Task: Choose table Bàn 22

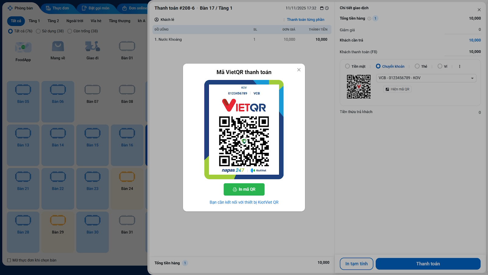Action: point(58,189)
